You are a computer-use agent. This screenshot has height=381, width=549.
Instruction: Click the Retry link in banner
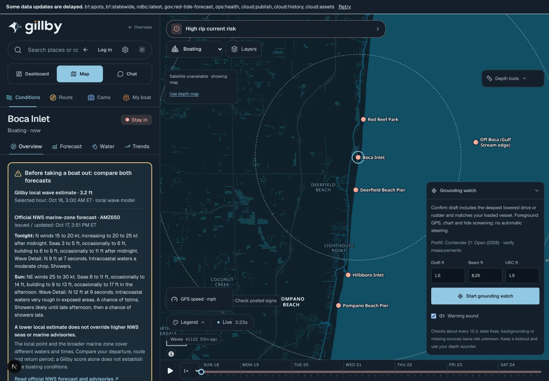(344, 7)
